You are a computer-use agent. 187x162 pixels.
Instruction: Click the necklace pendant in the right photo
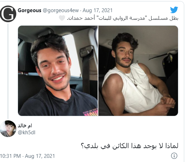tap(136, 85)
